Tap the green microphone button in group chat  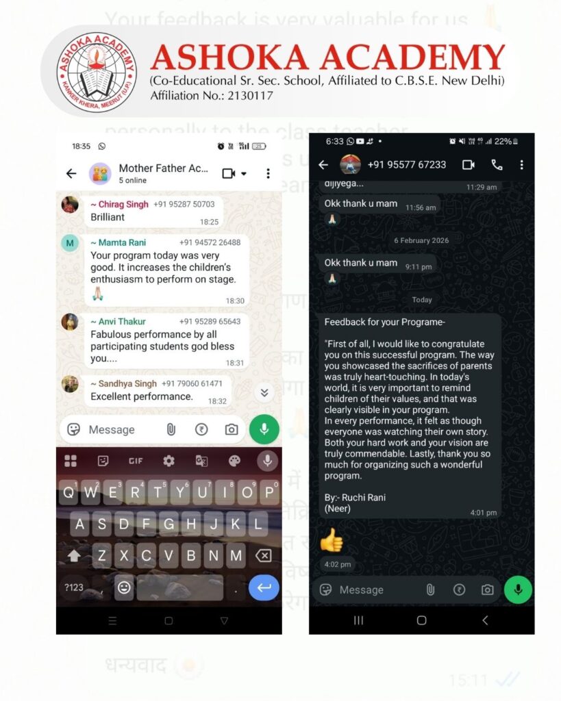264,429
